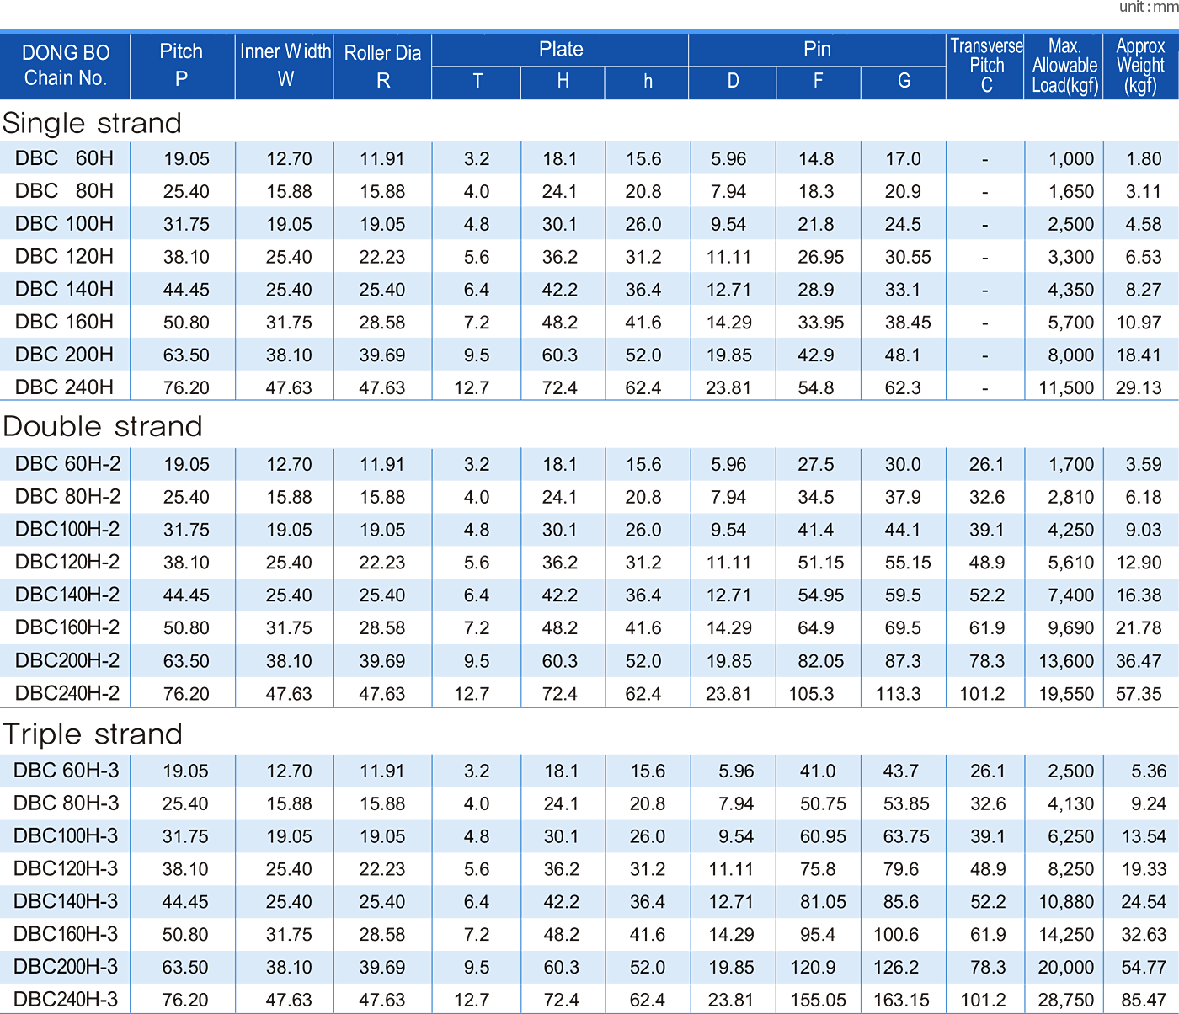
Task: Select chain name 'DBC240H-3'
Action: coord(66,1000)
